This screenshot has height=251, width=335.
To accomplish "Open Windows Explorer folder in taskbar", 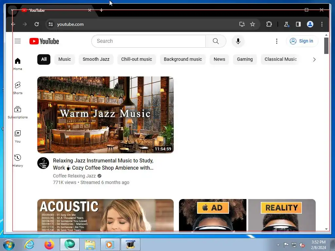I will pyautogui.click(x=90, y=244).
